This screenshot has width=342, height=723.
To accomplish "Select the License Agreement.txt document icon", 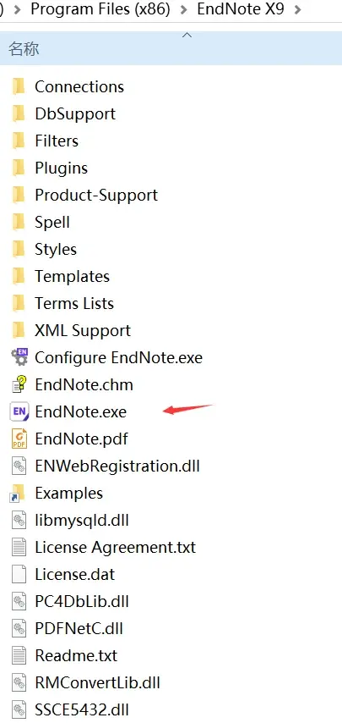I will pyautogui.click(x=19, y=547).
